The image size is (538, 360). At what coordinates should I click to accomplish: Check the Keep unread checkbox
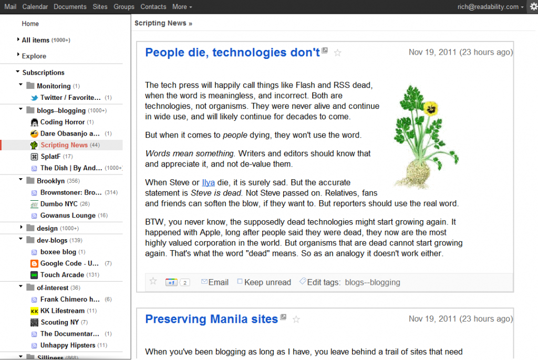240,281
